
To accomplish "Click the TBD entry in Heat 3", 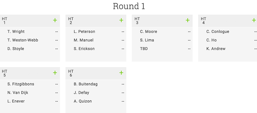I will tap(144, 49).
